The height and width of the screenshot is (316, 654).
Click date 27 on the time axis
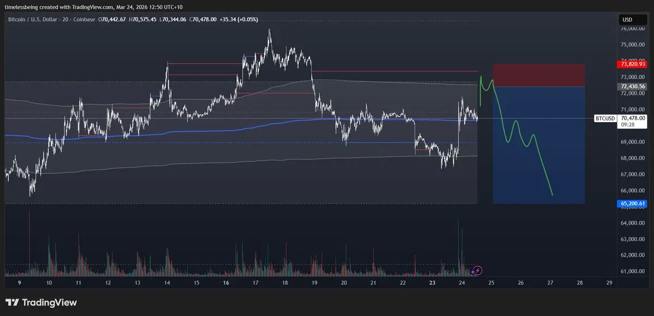tap(550, 283)
